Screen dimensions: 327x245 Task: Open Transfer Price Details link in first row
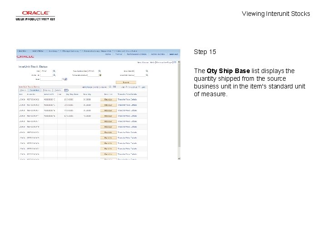(127, 99)
